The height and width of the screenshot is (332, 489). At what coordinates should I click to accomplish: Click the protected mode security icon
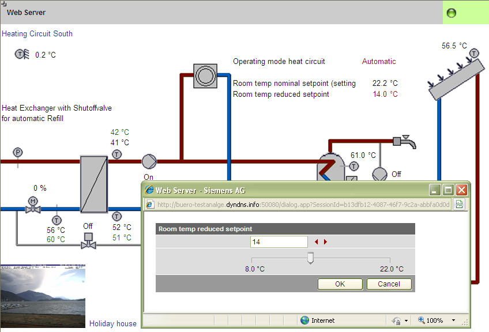[397, 320]
